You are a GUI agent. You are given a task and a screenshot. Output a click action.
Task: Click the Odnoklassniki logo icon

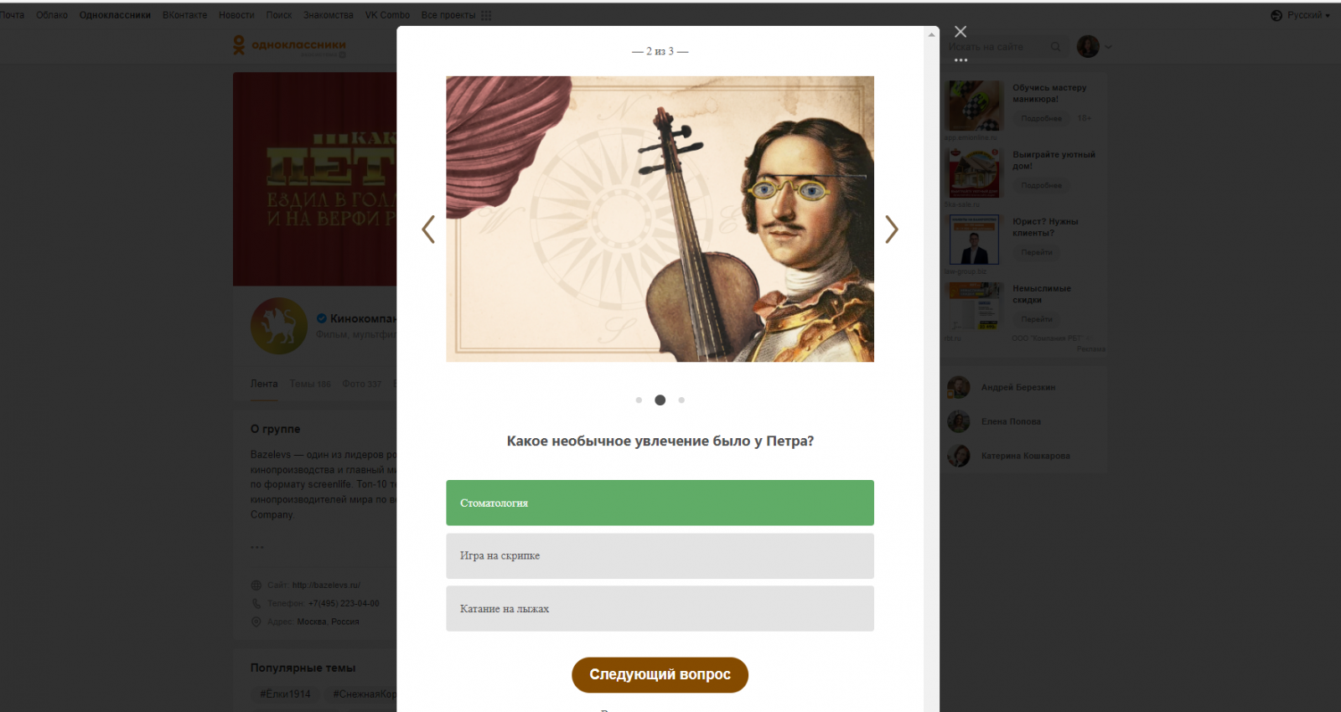[x=240, y=45]
